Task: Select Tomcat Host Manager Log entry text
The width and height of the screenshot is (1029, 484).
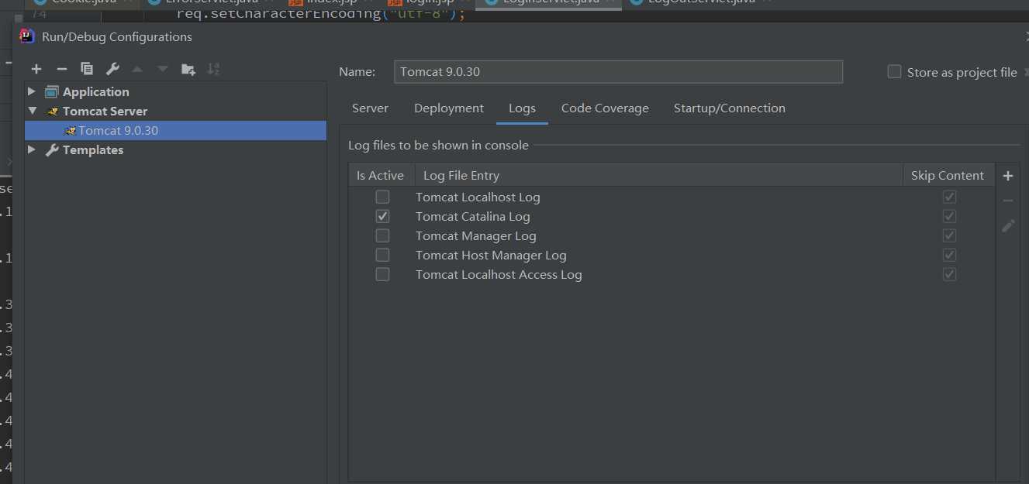Action: [x=491, y=255]
